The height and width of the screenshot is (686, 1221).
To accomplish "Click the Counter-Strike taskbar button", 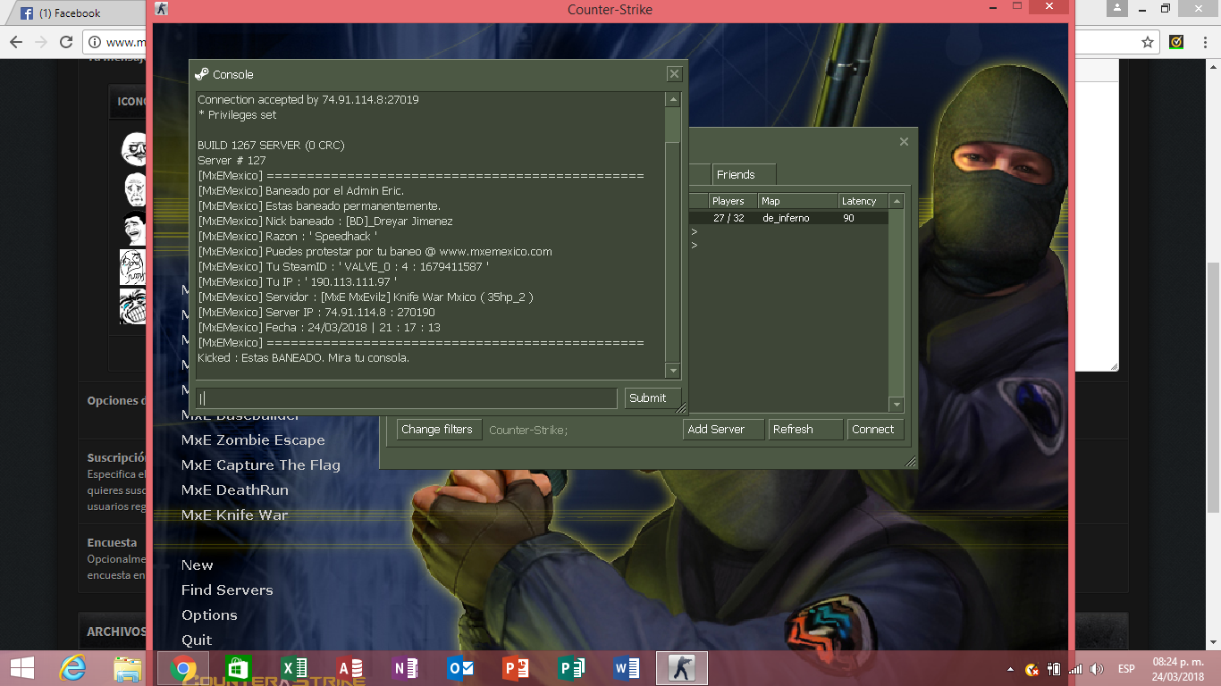I will coord(682,668).
